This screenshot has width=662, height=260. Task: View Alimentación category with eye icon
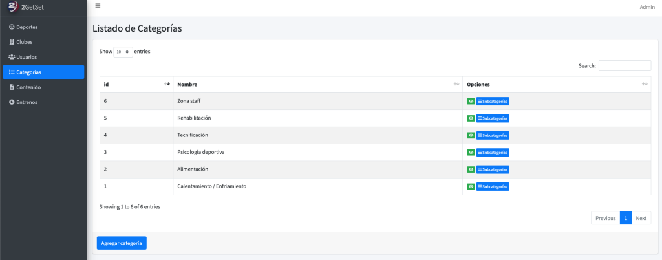[x=471, y=169]
